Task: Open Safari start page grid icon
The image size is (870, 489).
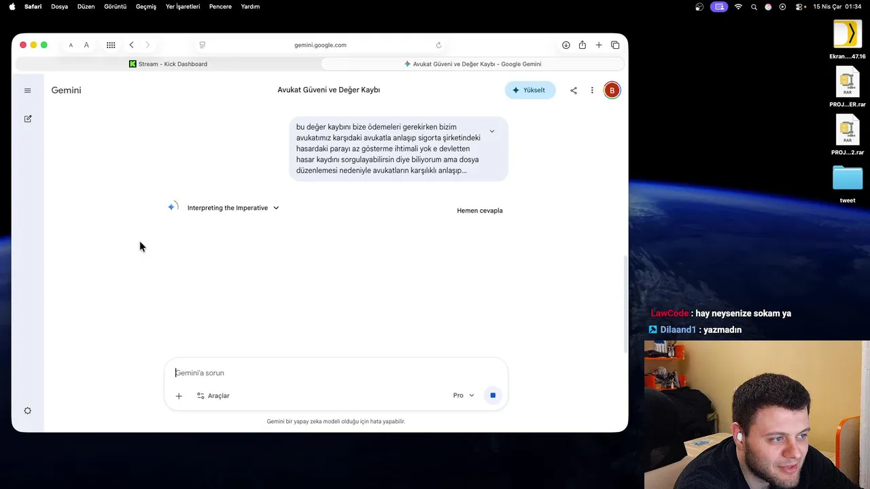Action: coord(111,45)
